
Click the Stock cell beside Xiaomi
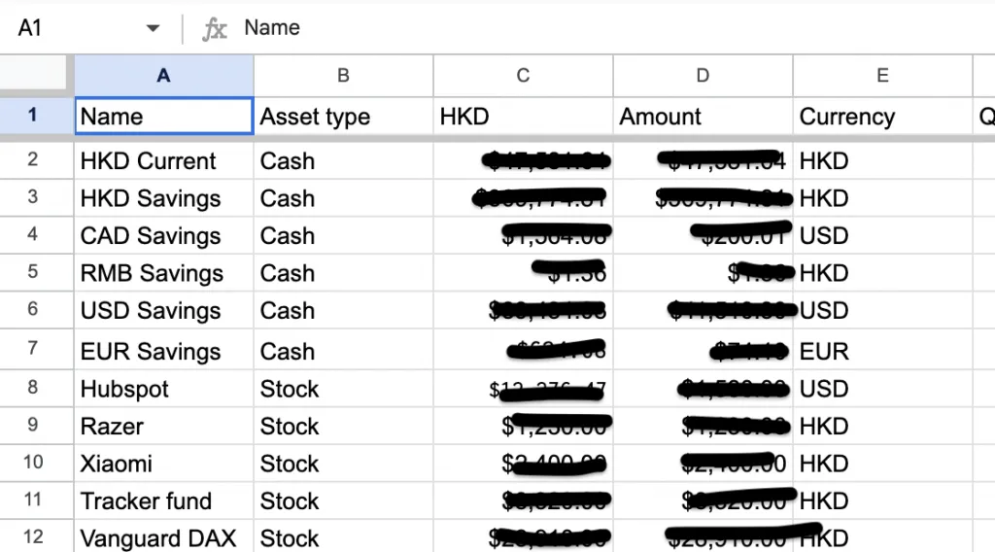click(x=343, y=464)
